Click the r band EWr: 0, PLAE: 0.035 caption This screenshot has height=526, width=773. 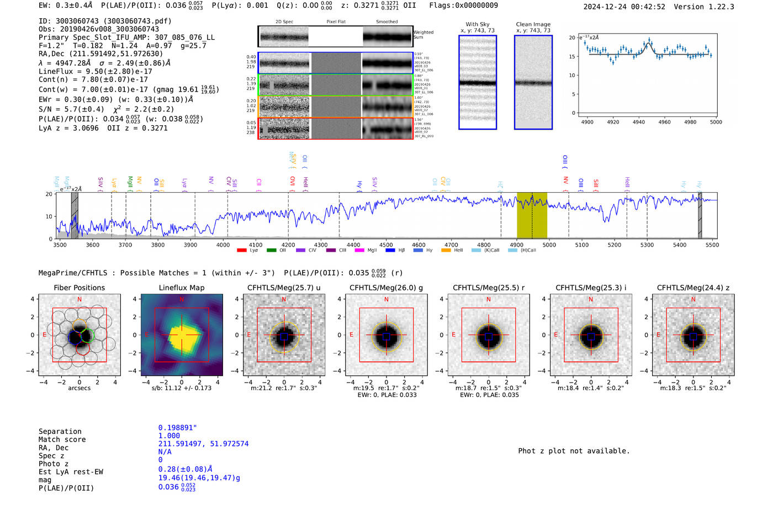pos(489,395)
